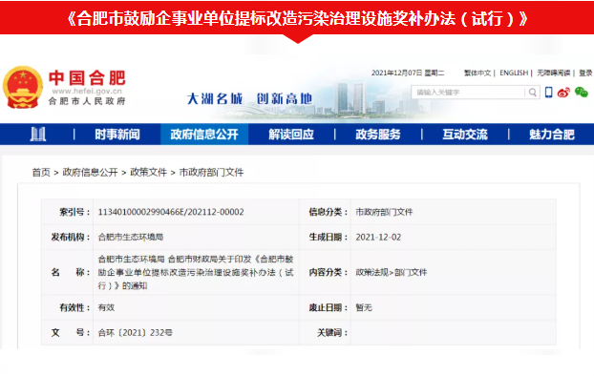Click the national emblem logo
Image resolution: width=594 pixels, height=376 pixels.
(23, 87)
